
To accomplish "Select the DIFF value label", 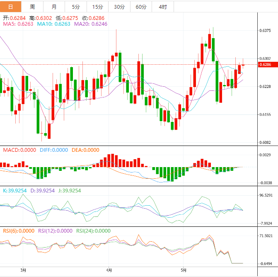I will click(53, 150).
